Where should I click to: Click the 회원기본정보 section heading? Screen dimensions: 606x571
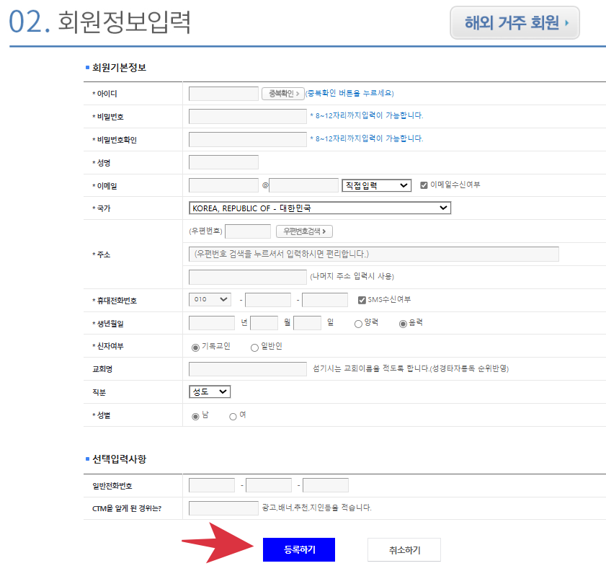tap(119, 68)
